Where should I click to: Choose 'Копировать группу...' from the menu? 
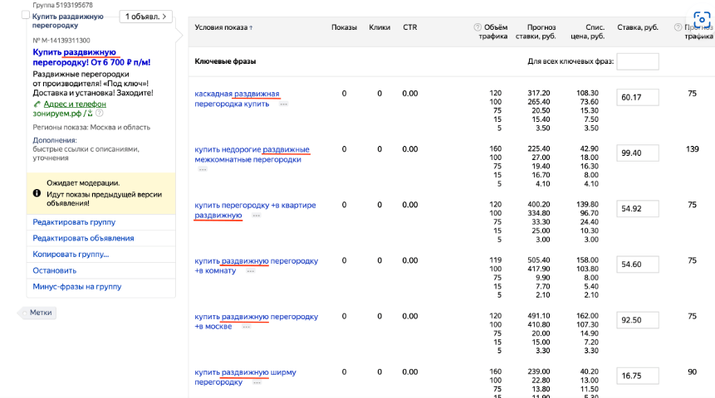click(x=71, y=255)
